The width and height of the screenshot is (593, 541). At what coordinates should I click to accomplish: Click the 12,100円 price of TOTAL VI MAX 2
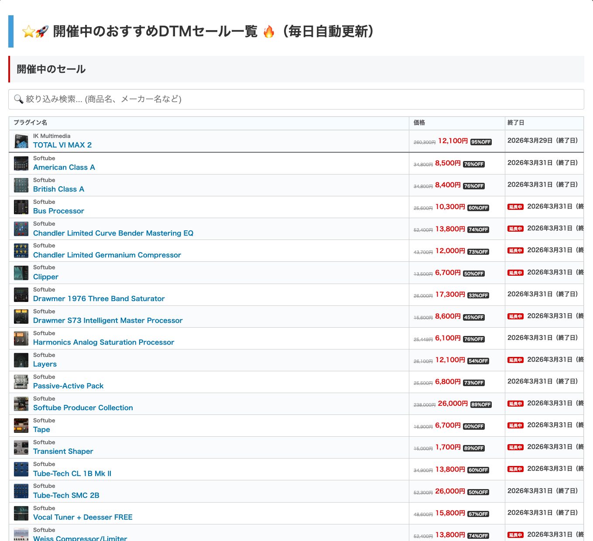453,141
